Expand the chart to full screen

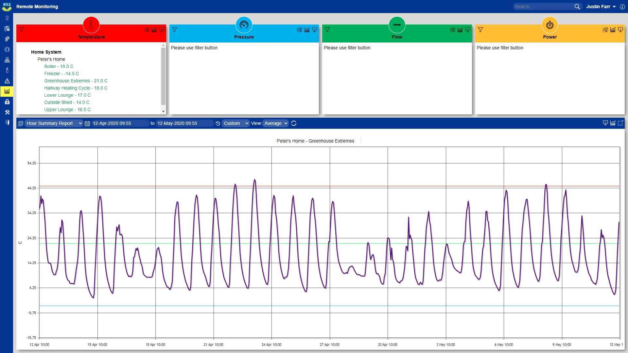tap(620, 123)
